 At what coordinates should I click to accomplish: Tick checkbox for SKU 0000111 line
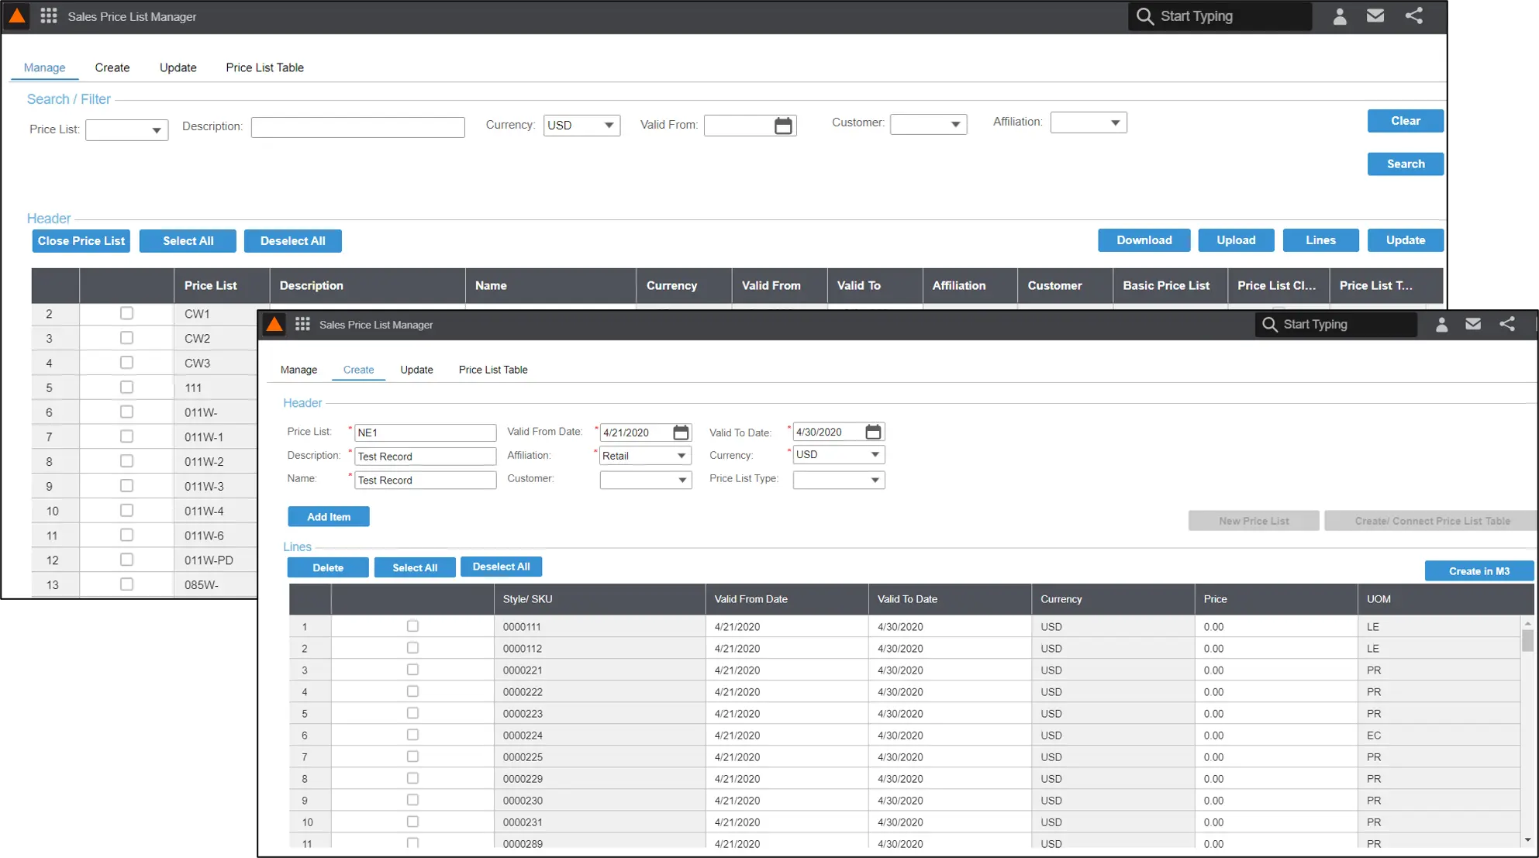412,626
